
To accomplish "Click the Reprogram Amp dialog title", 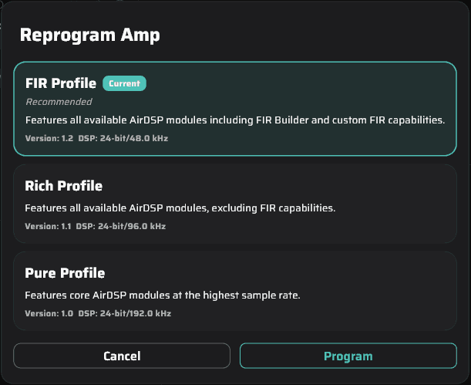I will (90, 35).
